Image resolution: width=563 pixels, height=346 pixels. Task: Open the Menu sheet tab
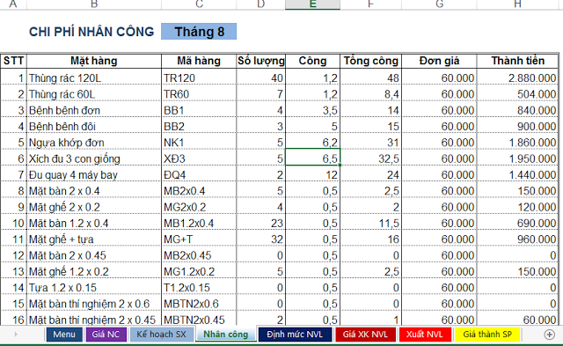coord(64,335)
